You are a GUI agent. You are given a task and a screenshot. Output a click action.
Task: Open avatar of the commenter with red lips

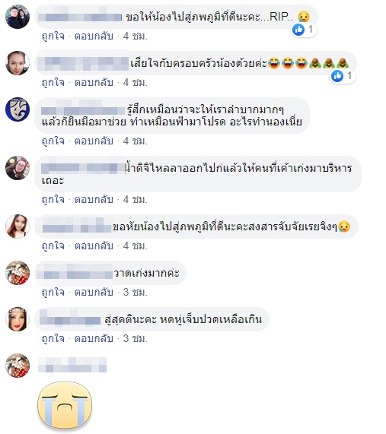pyautogui.click(x=18, y=319)
